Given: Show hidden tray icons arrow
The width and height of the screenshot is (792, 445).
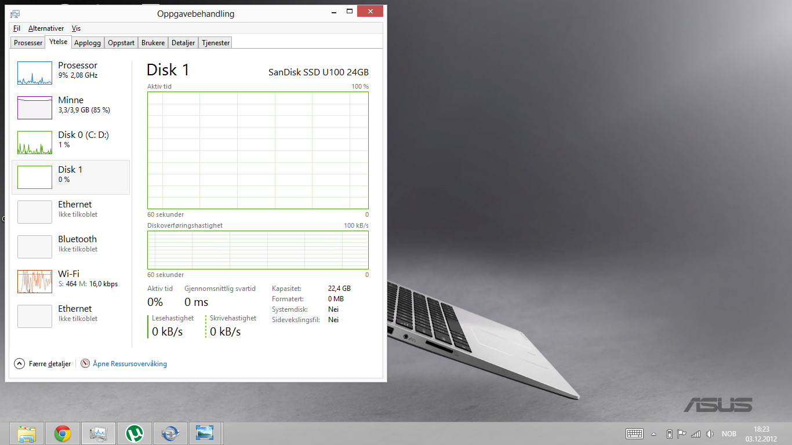Looking at the screenshot, I should click(654, 433).
